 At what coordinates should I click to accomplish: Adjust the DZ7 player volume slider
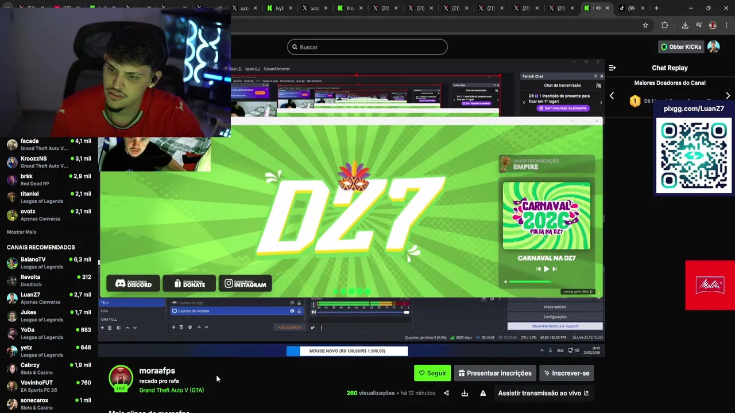pyautogui.click(x=528, y=282)
